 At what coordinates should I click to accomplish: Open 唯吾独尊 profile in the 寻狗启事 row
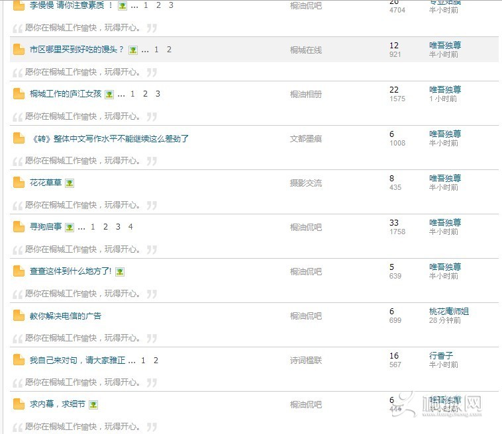[x=445, y=222]
